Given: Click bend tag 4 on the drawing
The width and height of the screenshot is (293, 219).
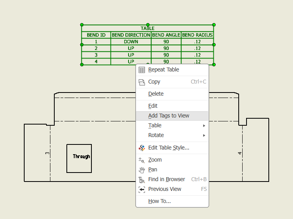Looking at the screenshot, I should coord(240,153).
